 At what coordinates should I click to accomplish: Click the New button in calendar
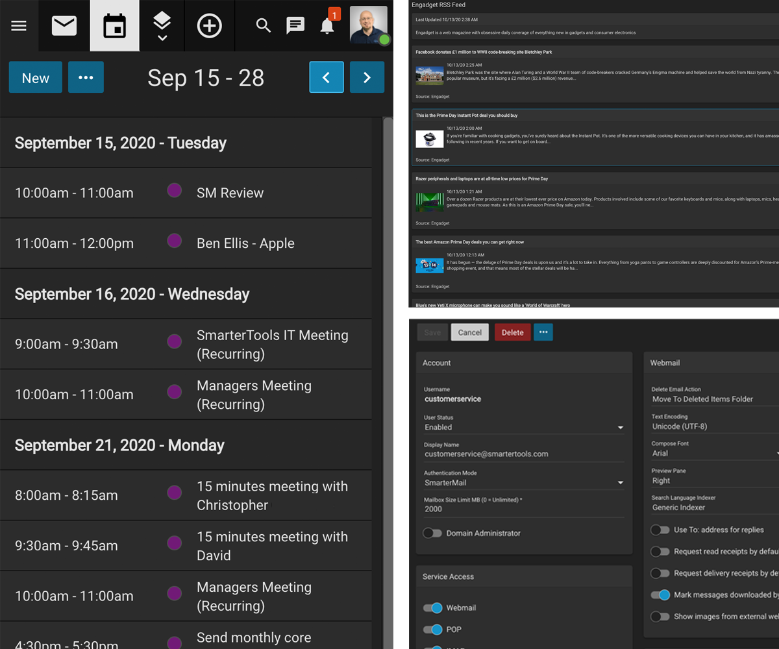[36, 77]
